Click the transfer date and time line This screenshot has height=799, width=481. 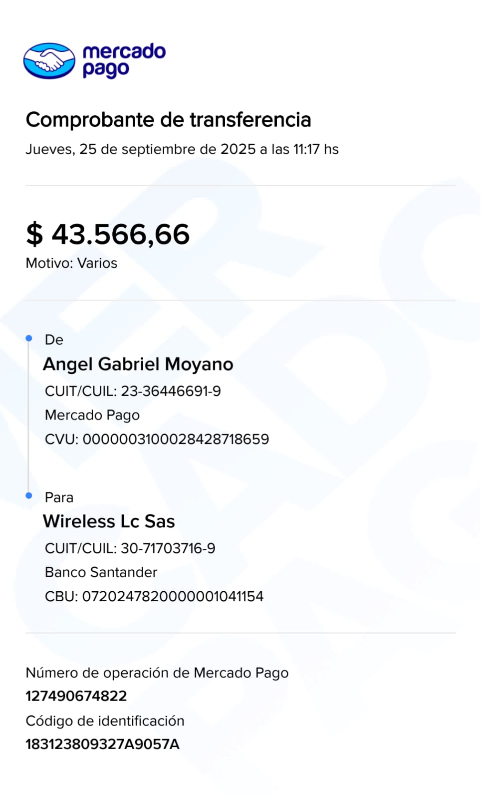(182, 149)
